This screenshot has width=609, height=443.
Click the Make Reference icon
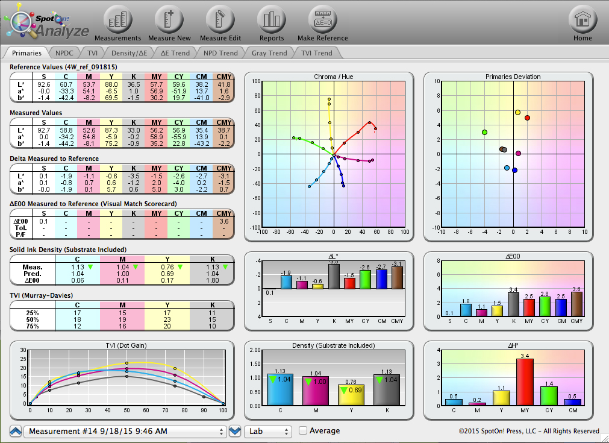[x=322, y=21]
